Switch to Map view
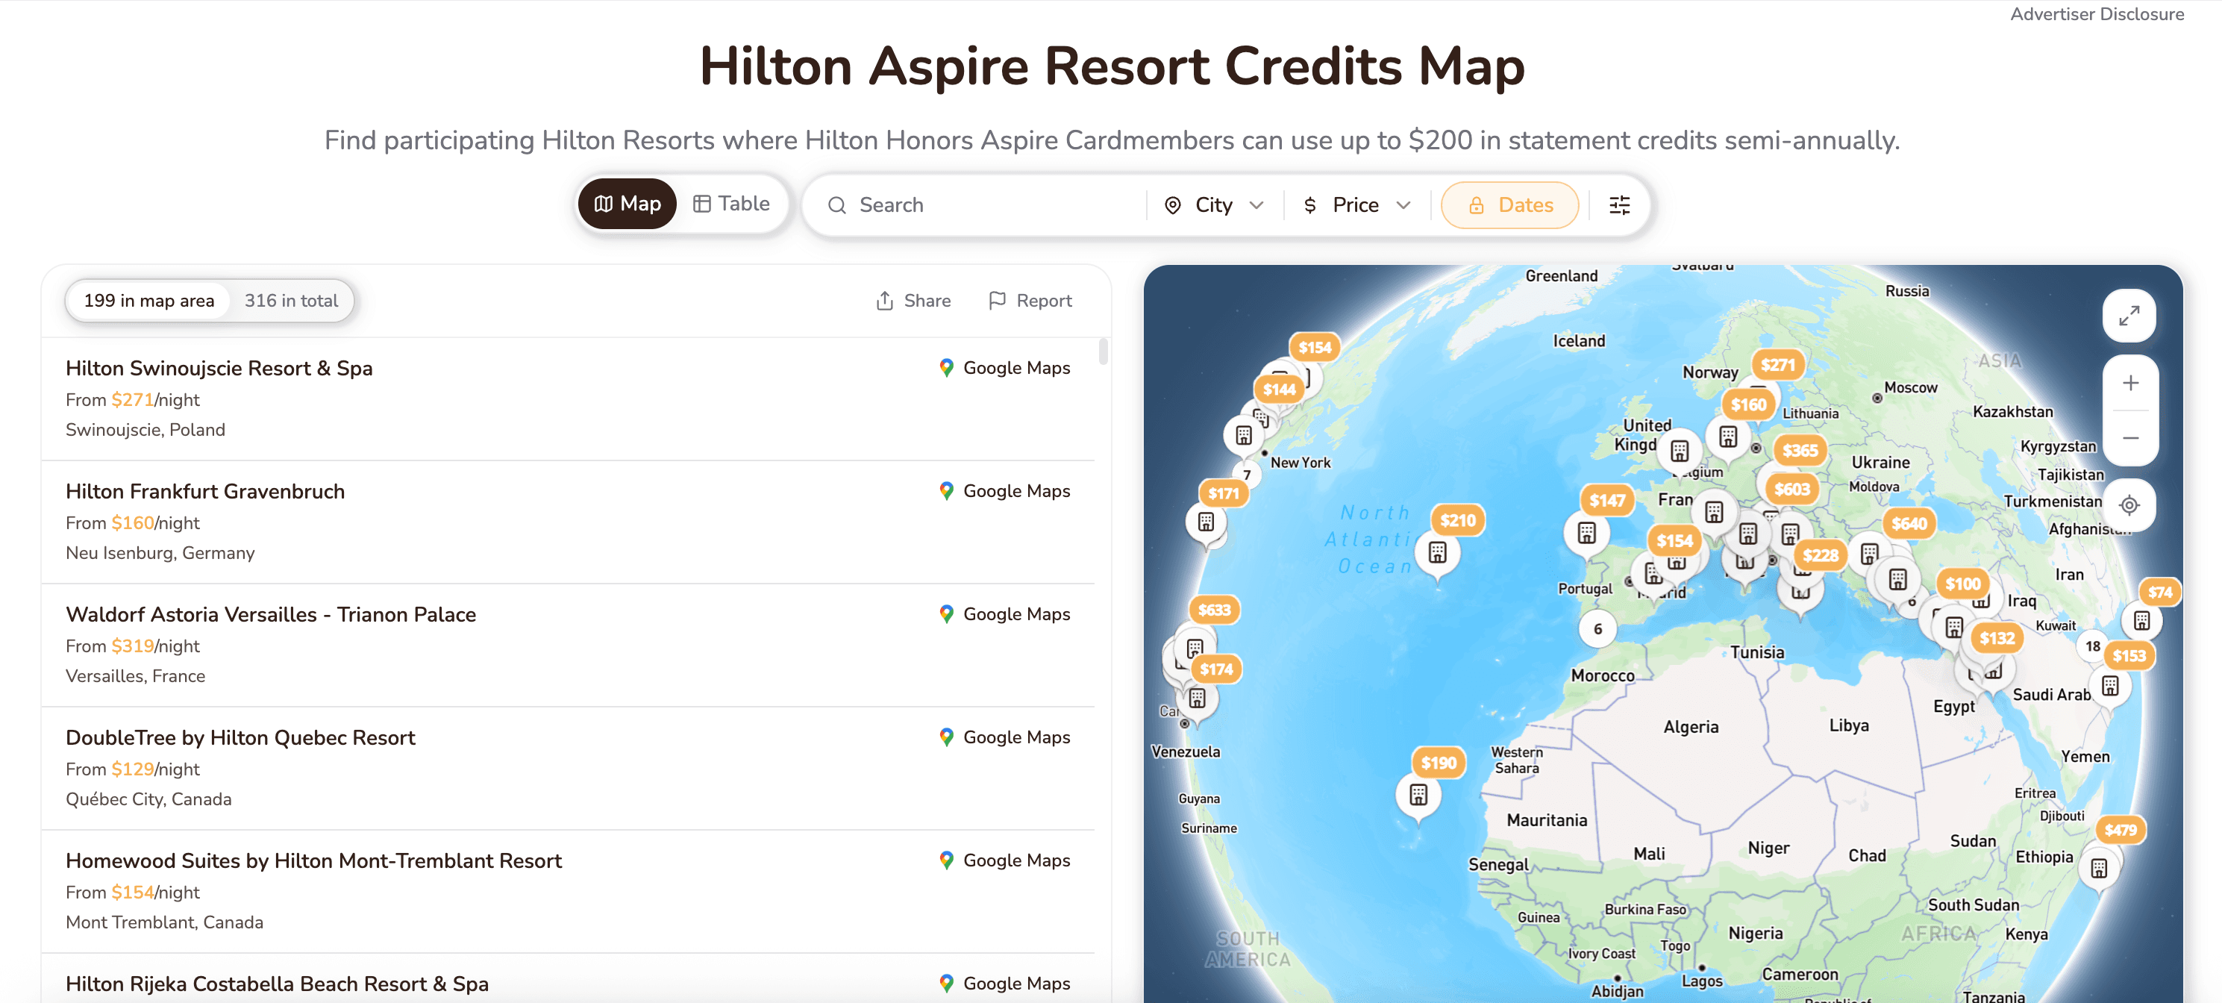 [627, 204]
